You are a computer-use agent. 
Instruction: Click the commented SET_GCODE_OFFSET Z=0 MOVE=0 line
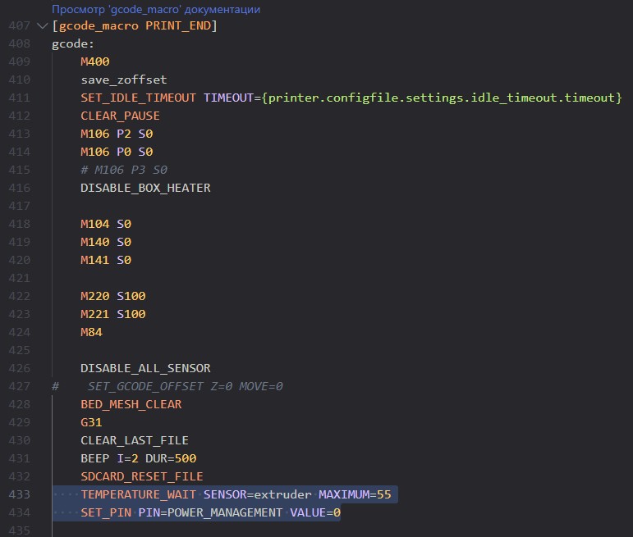185,387
